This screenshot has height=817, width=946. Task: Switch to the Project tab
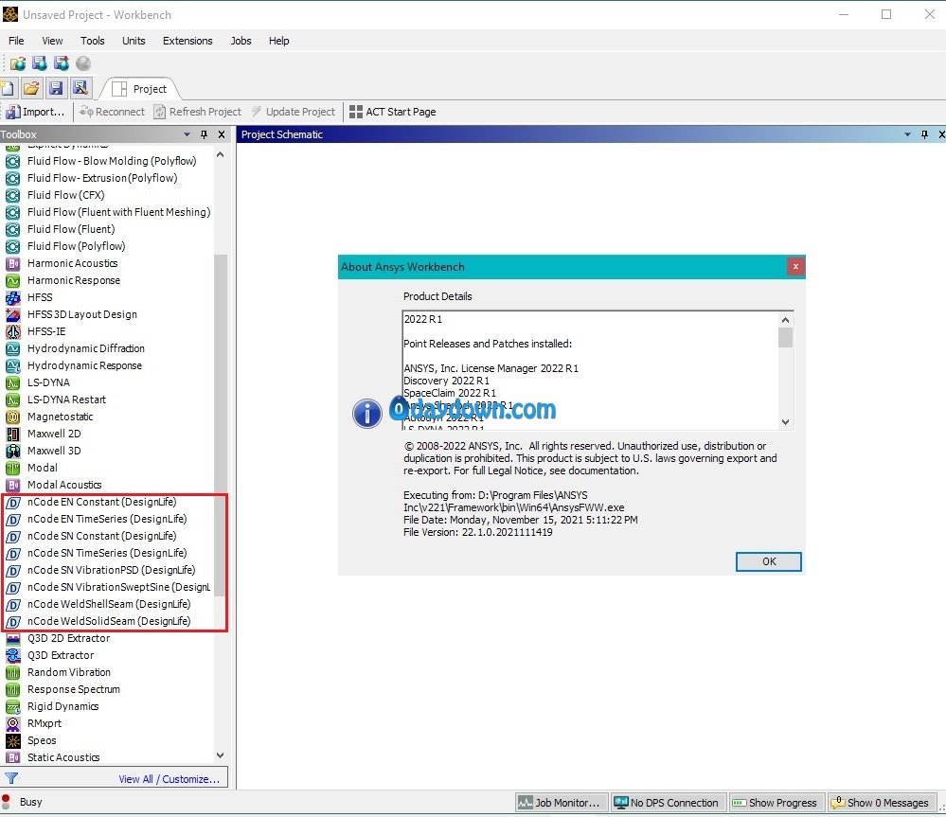(x=140, y=89)
